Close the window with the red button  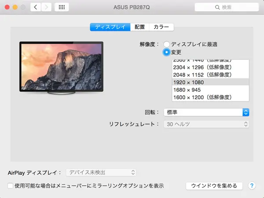[x=7, y=7]
